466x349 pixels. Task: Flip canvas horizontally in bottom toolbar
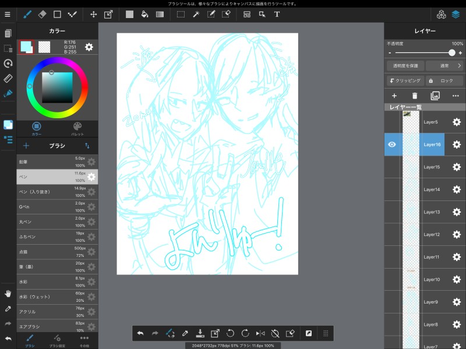coord(260,333)
